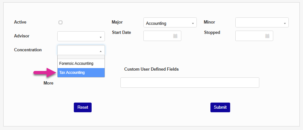Collapse Concentration list using its arrow
Image resolution: width=303 pixels, height=130 pixels.
[x=100, y=51]
